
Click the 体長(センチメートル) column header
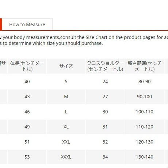click(27, 66)
